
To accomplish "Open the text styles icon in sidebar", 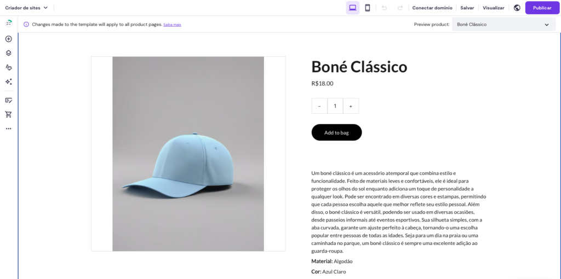I will coord(8,67).
